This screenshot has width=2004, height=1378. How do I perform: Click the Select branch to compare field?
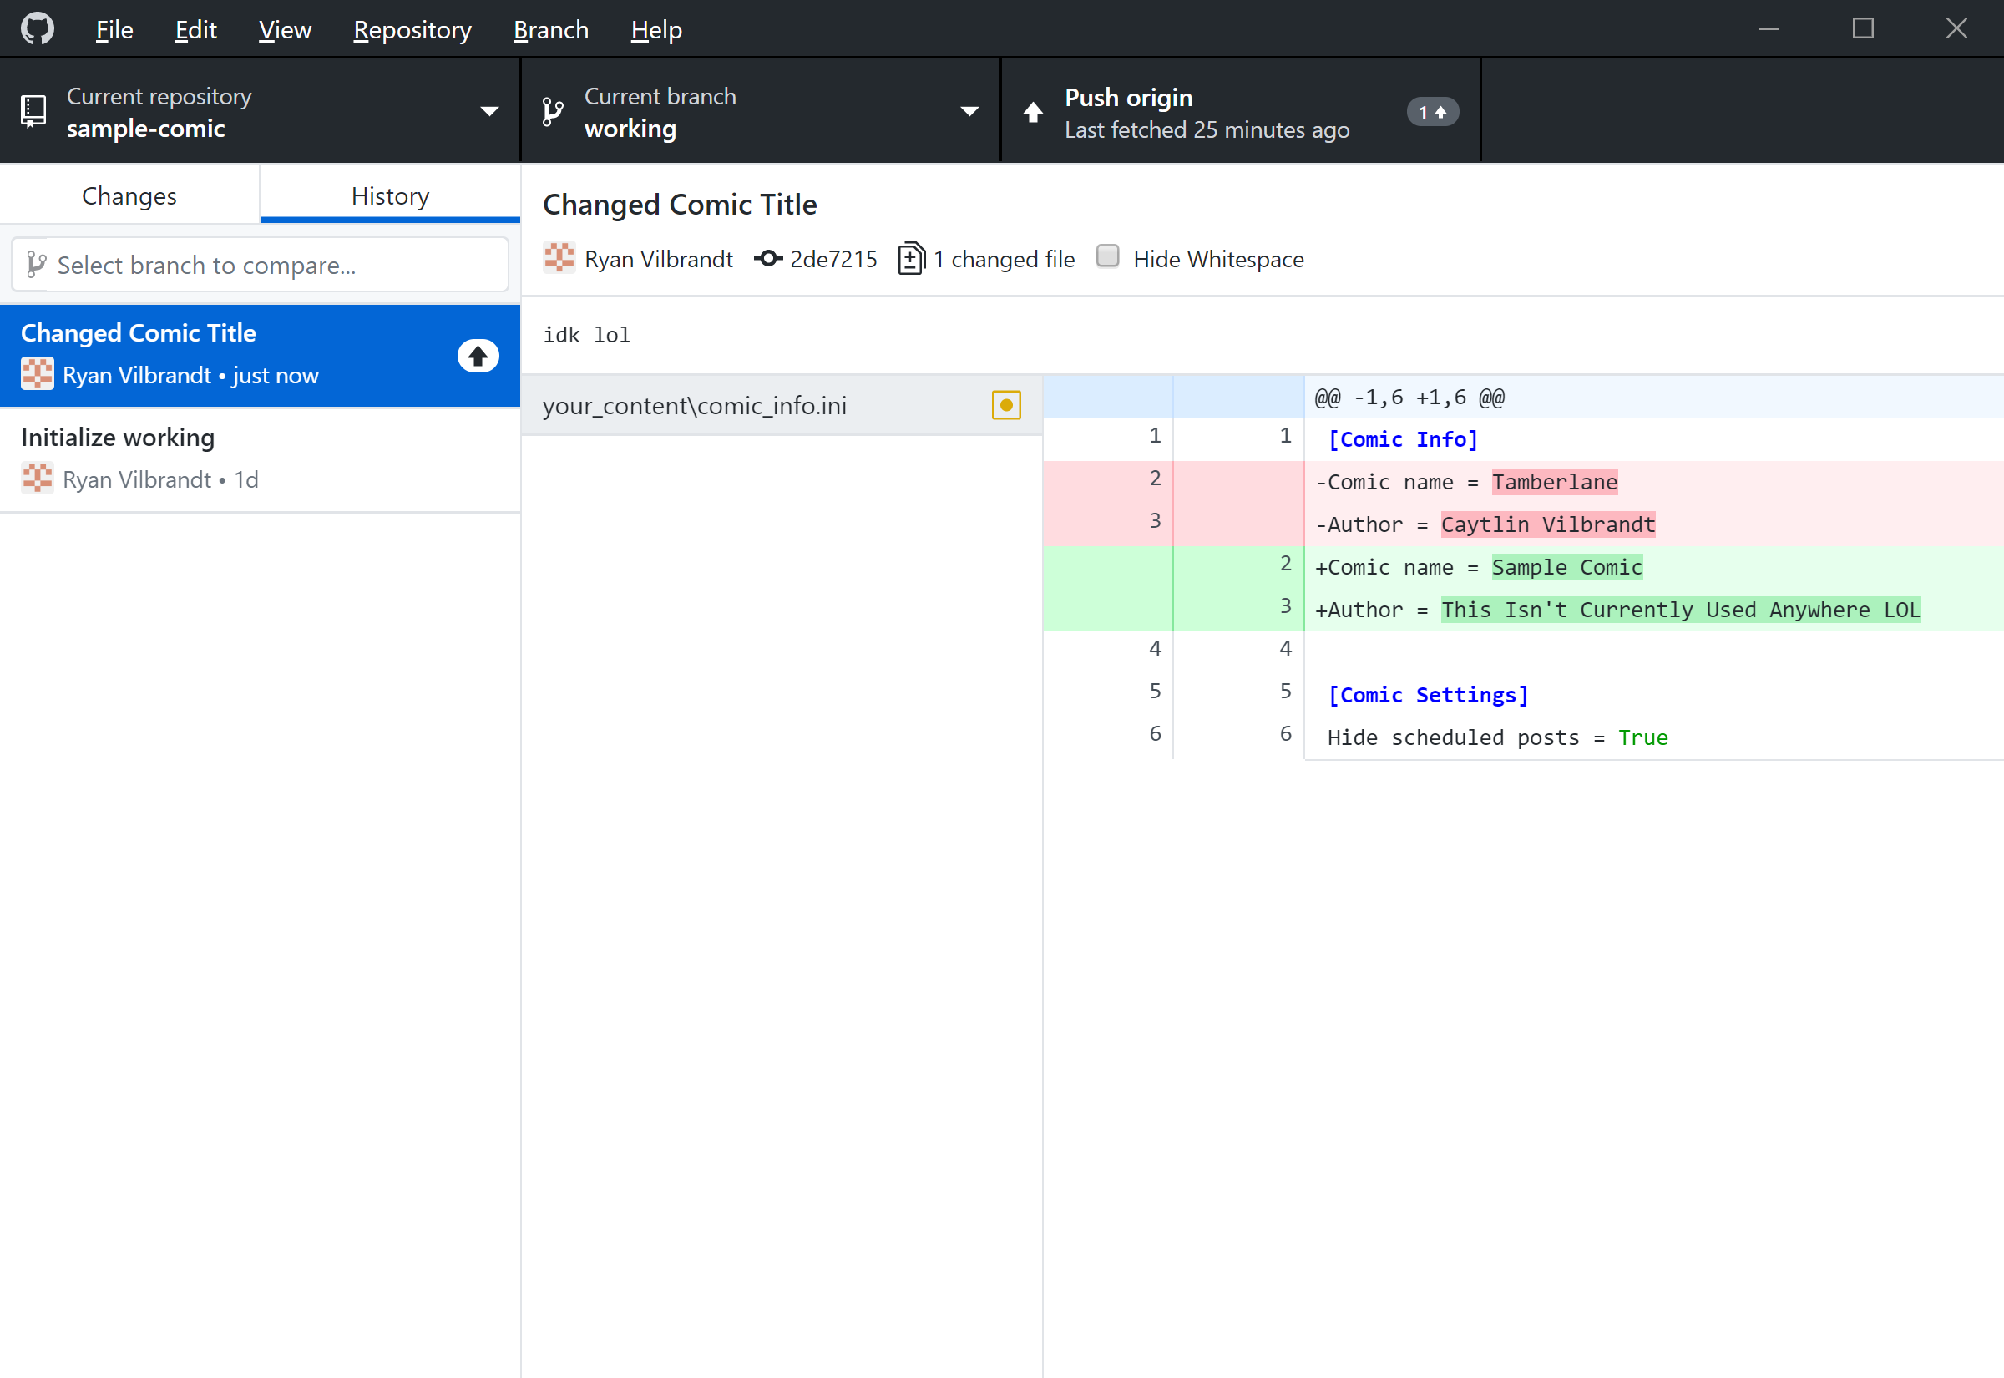(260, 265)
